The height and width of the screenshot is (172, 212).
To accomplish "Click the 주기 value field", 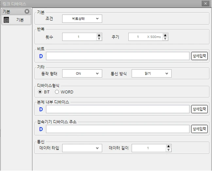I will 146,37.
